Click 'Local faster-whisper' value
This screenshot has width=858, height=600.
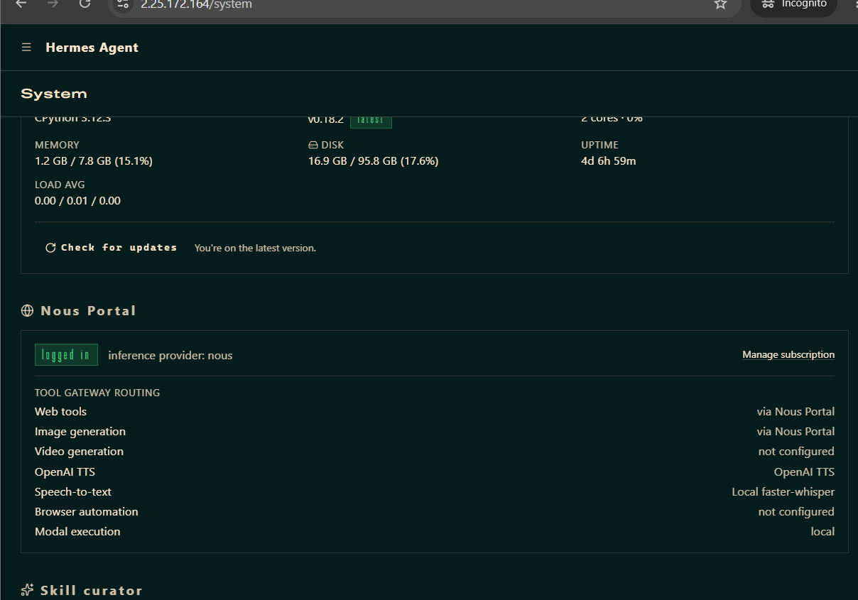coord(783,492)
